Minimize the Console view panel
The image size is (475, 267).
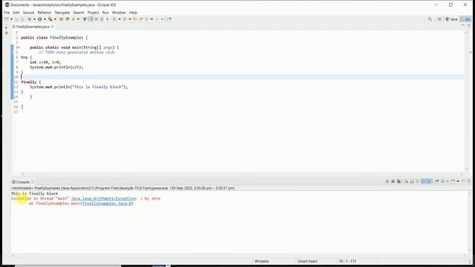[x=463, y=181]
